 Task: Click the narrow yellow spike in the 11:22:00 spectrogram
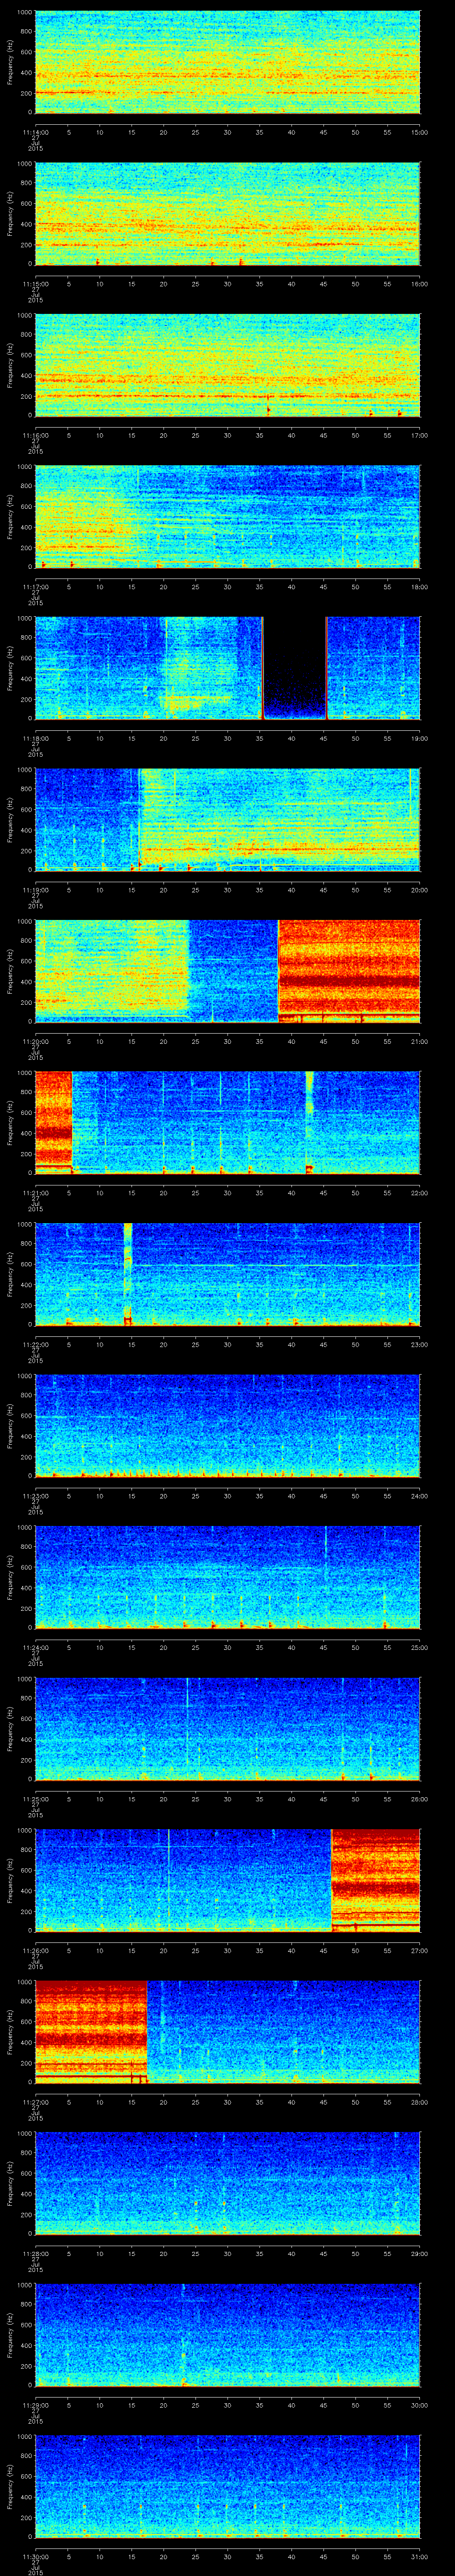128,1274
